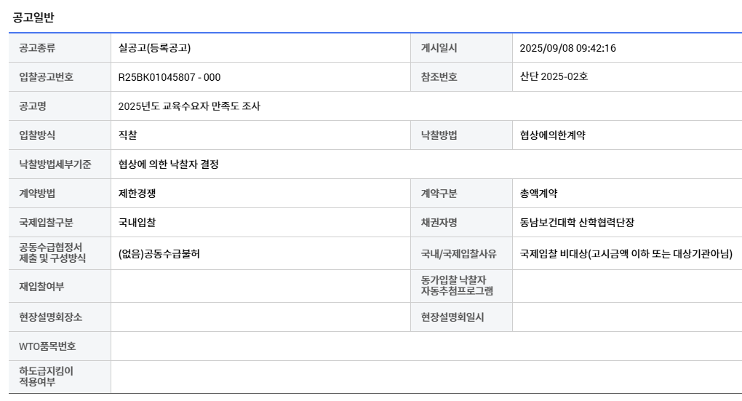Viewport: 742px width, 401px height.
Task: Click the 직찰 bidding method value
Action: click(x=128, y=135)
